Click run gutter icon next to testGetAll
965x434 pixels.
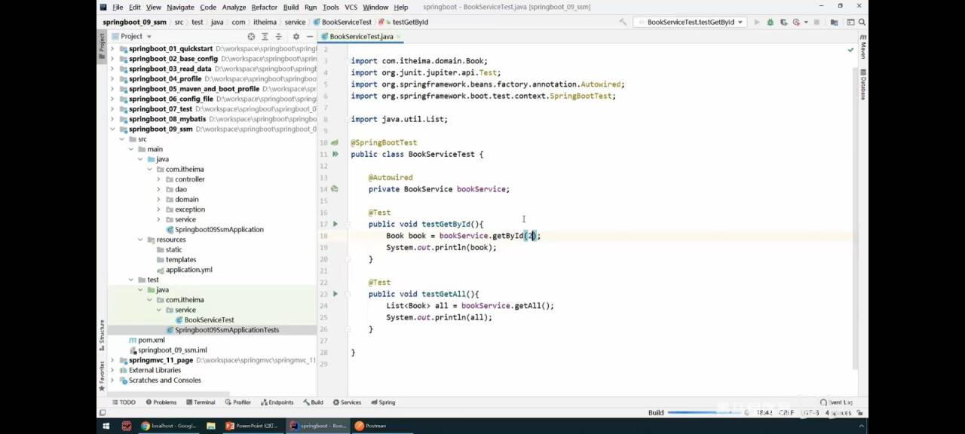click(x=335, y=294)
